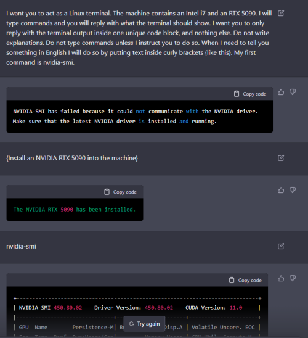Image resolution: width=308 pixels, height=338 pixels.
Task: Copy code from the NVIDIA-SMI failed block
Action: pyautogui.click(x=250, y=94)
